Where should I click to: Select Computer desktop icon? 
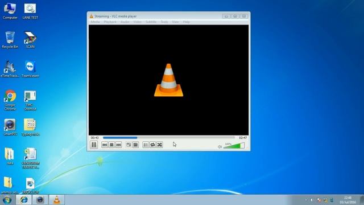click(x=10, y=11)
